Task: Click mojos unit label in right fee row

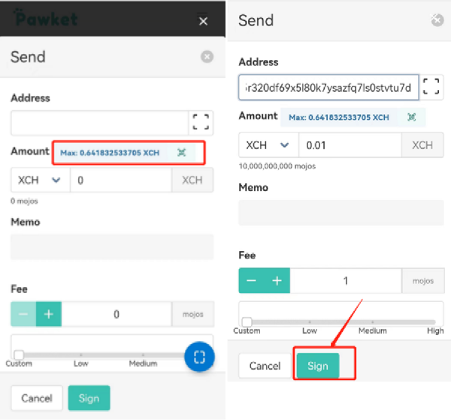Action: click(423, 280)
